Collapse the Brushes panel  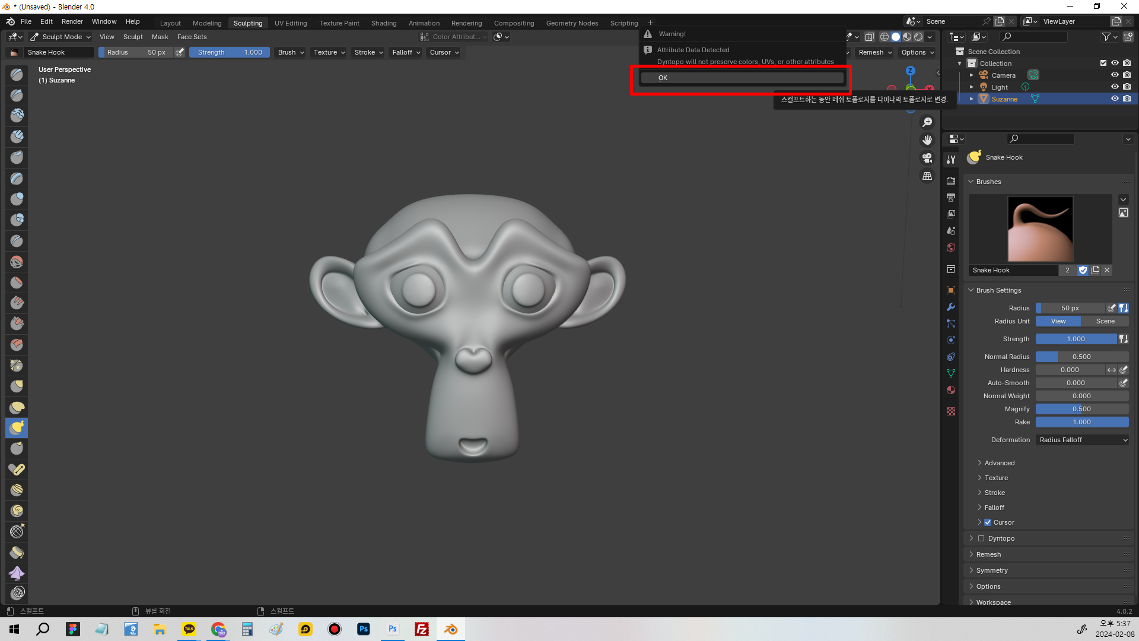[x=988, y=182]
